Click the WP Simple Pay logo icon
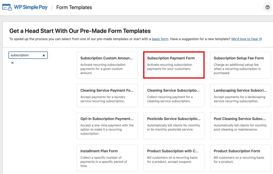This screenshot has height=174, width=273. [x=7, y=7]
